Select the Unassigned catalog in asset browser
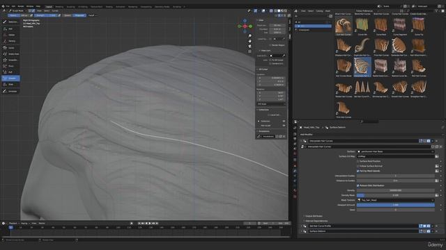446x250 pixels. coord(304,30)
